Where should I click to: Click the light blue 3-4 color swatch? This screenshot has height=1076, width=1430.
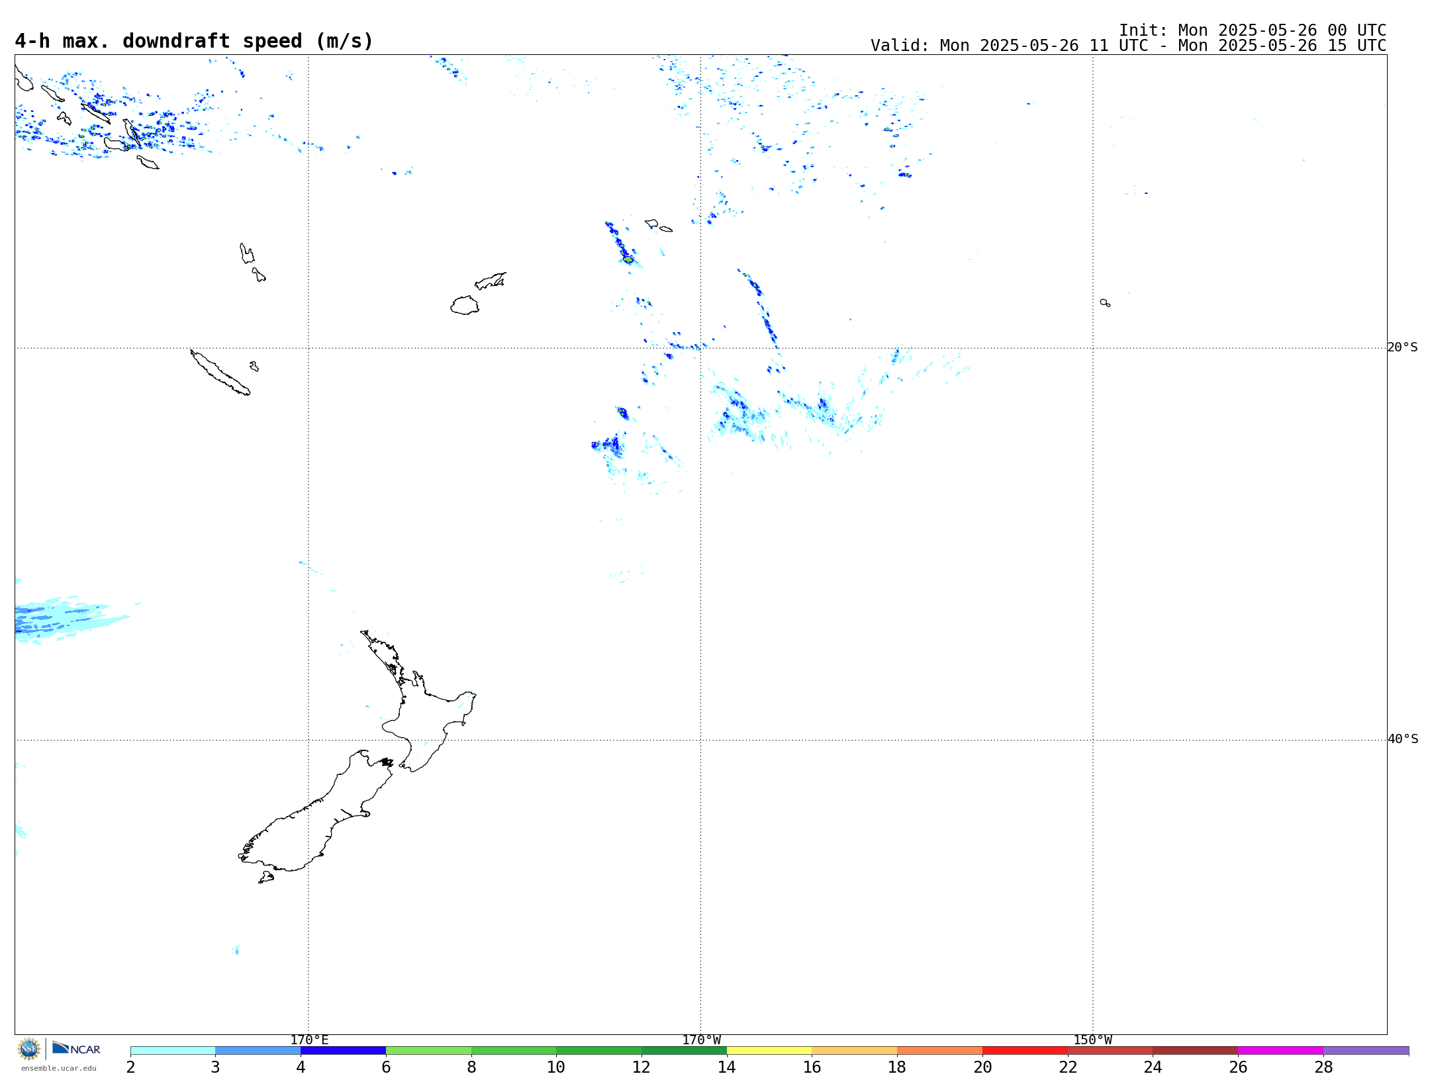(258, 1051)
